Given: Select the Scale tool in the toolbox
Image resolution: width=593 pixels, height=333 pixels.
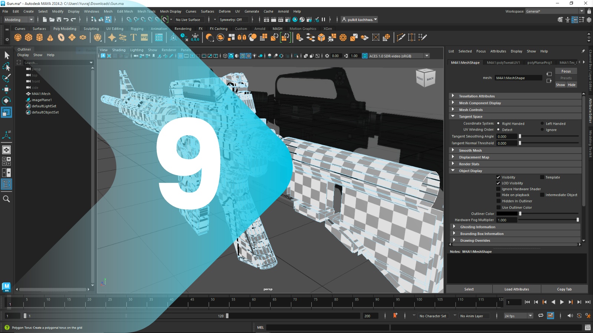Looking at the screenshot, I should (7, 112).
